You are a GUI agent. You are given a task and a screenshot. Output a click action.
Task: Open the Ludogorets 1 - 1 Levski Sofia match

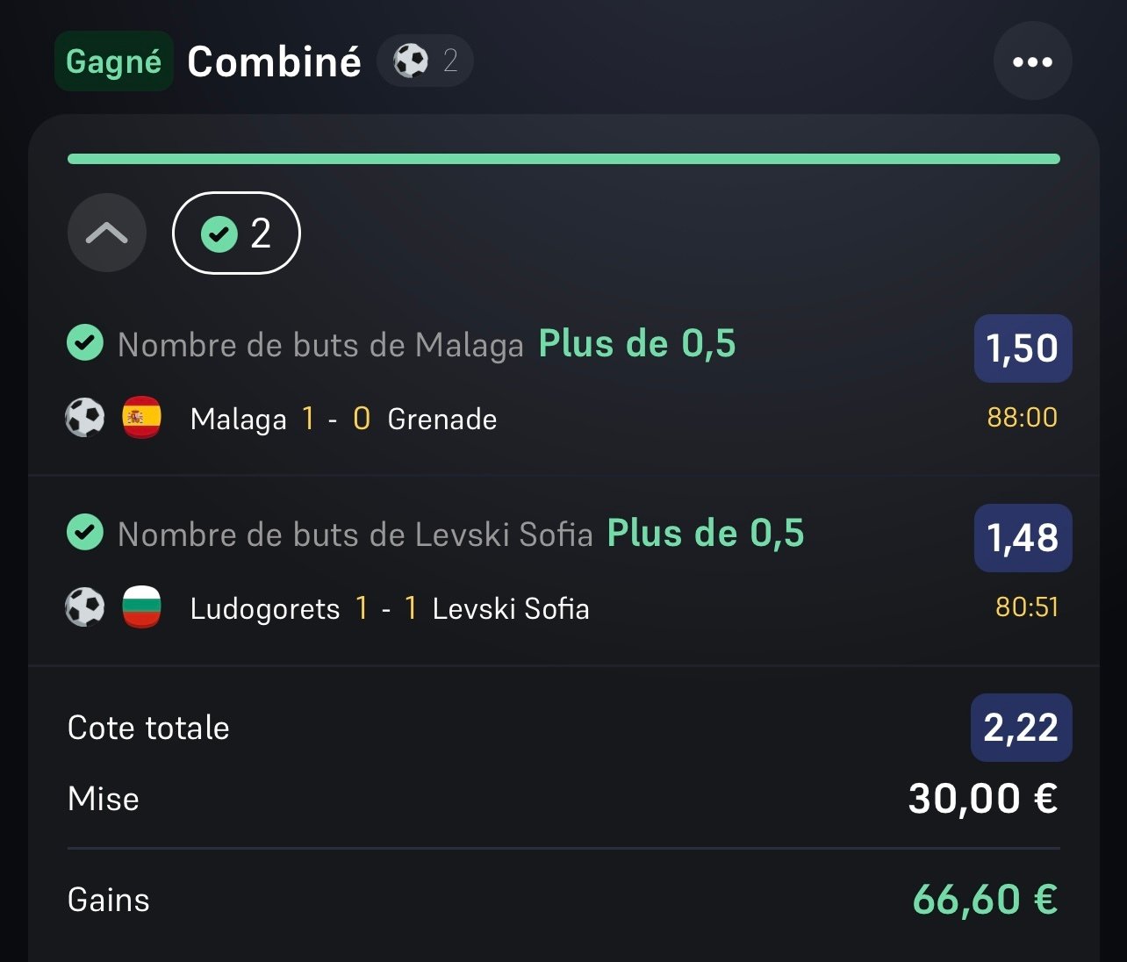click(390, 609)
